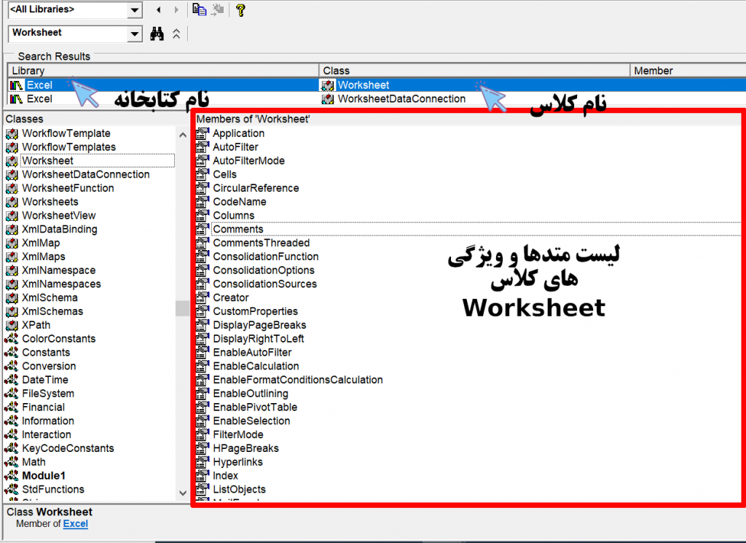Select the Interaction module

coord(46,435)
